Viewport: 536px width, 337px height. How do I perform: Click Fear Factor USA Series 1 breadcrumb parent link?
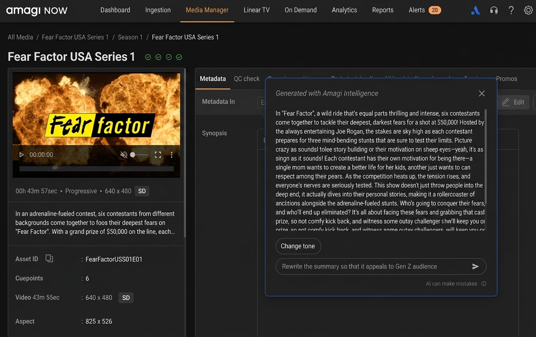[x=75, y=37]
